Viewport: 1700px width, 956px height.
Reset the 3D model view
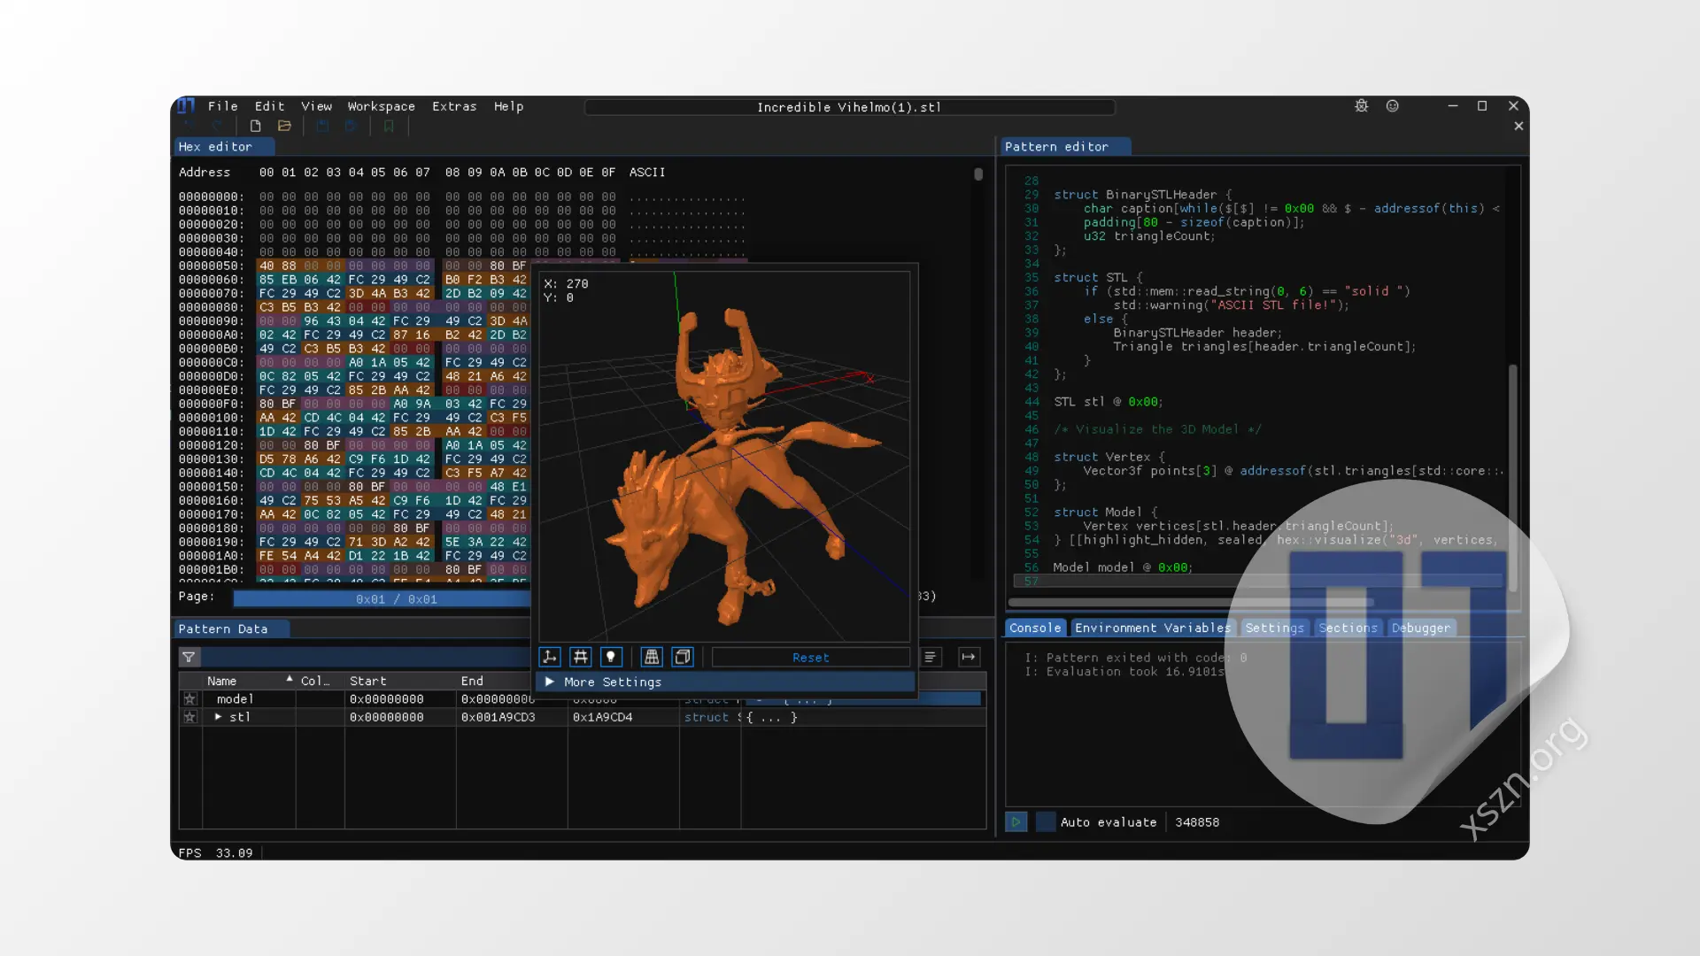[810, 657]
